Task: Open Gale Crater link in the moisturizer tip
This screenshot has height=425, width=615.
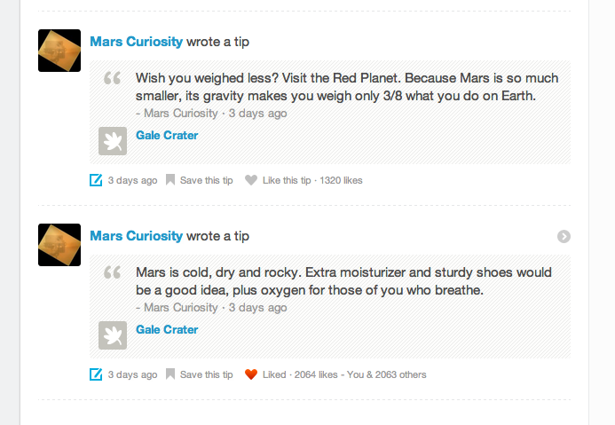Action: coord(167,330)
